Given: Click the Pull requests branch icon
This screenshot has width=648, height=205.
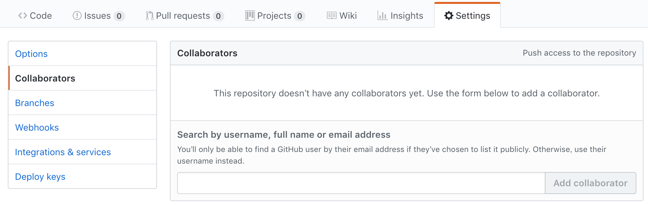Looking at the screenshot, I should (x=149, y=16).
